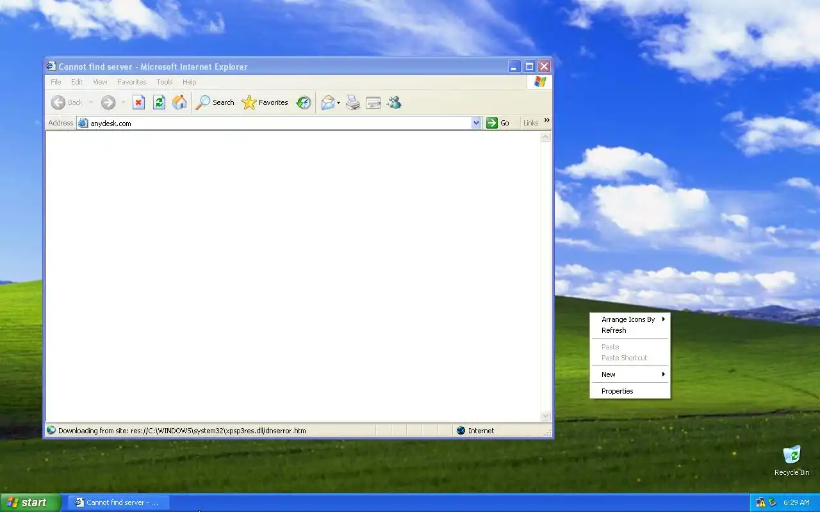820x512 pixels.
Task: Open the Favorites menu in the menu bar
Action: (x=132, y=82)
